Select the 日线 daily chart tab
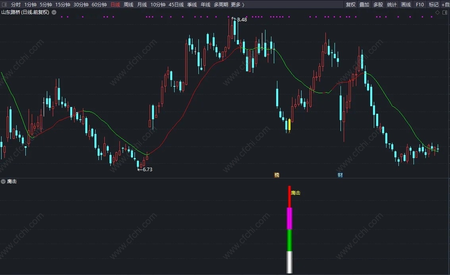The width and height of the screenshot is (450, 275). [115, 5]
